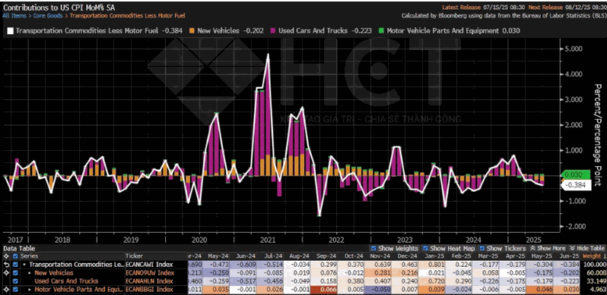Viewport: 607px width, 295px height.
Task: Open the Core Goods breadcrumb link
Action: (47, 16)
